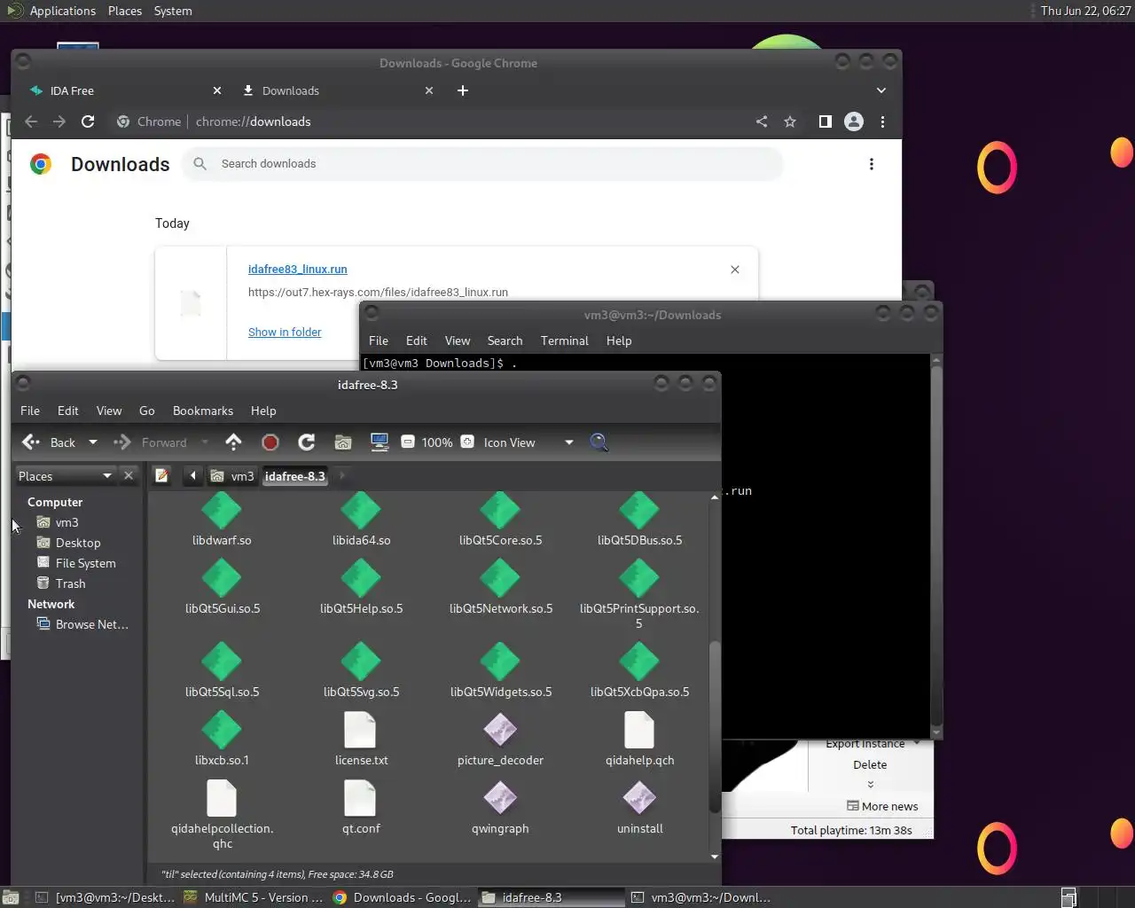
Task: Select the qwingraph executable icon
Action: pyautogui.click(x=500, y=798)
